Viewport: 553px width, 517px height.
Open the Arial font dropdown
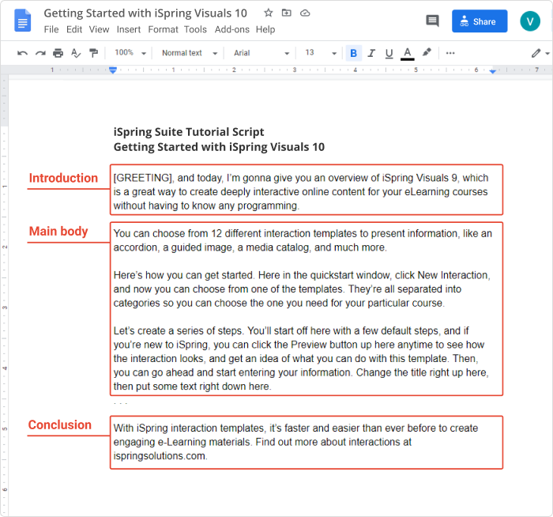pyautogui.click(x=261, y=53)
